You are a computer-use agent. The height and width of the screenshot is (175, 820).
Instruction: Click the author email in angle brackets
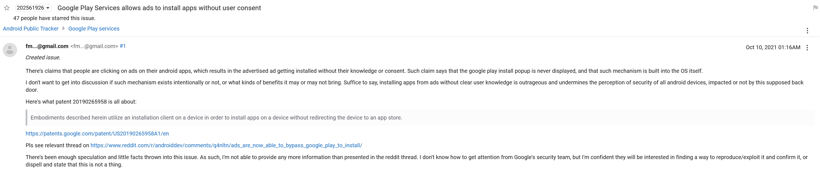point(94,46)
